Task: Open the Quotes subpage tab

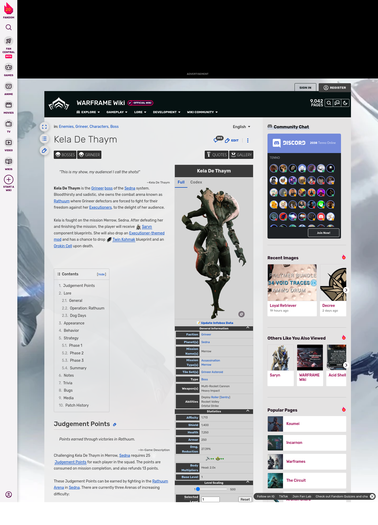Action: click(217, 155)
